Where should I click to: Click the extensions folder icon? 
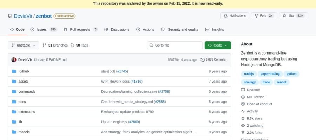click(x=14, y=112)
